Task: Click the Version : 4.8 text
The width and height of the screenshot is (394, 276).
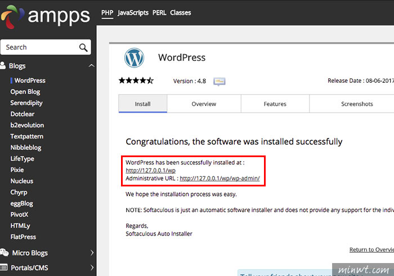Action: tap(190, 81)
